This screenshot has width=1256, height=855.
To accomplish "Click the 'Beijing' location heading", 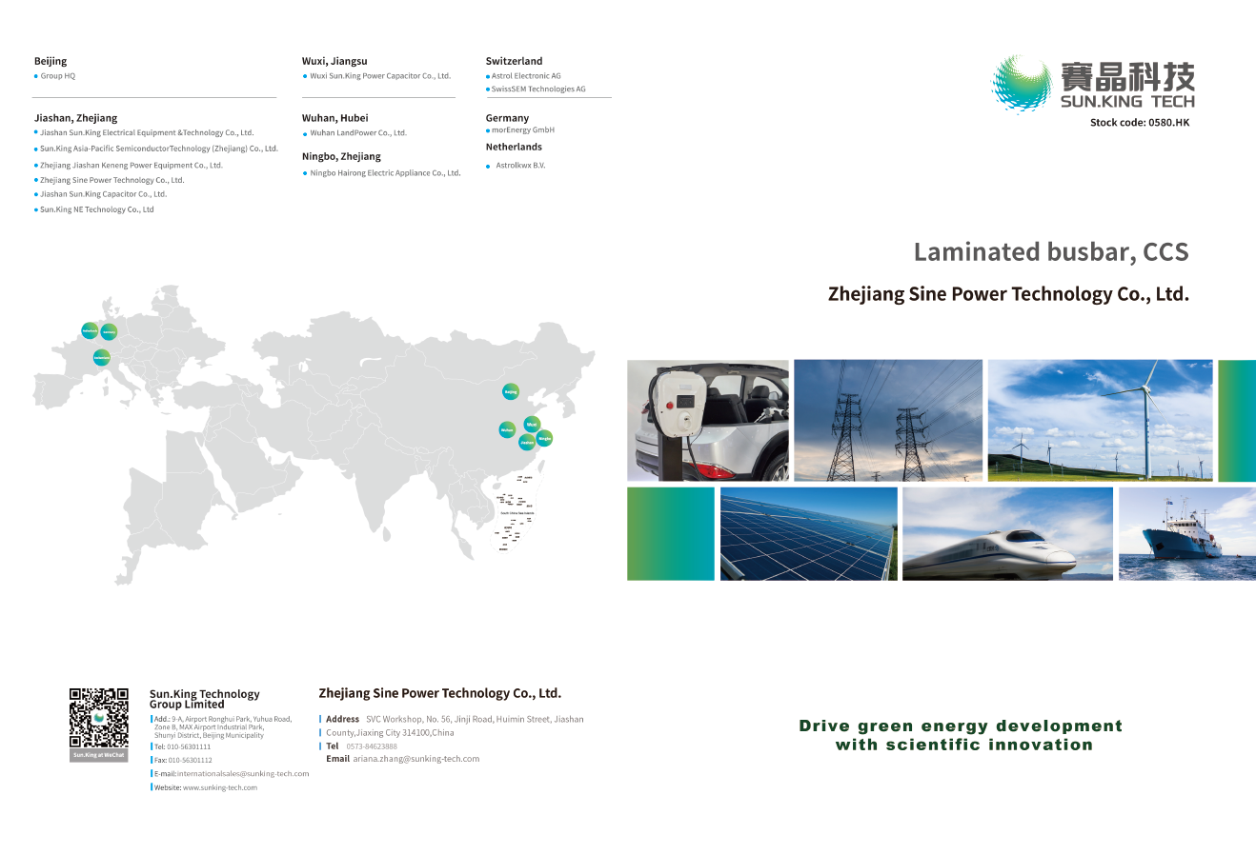I will (51, 62).
